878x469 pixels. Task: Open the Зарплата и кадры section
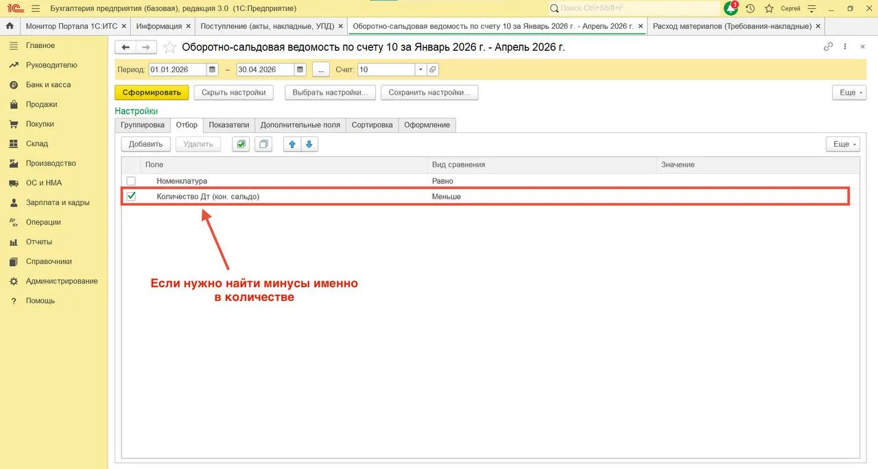coord(58,203)
